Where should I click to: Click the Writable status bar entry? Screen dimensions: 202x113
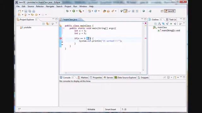91,110
